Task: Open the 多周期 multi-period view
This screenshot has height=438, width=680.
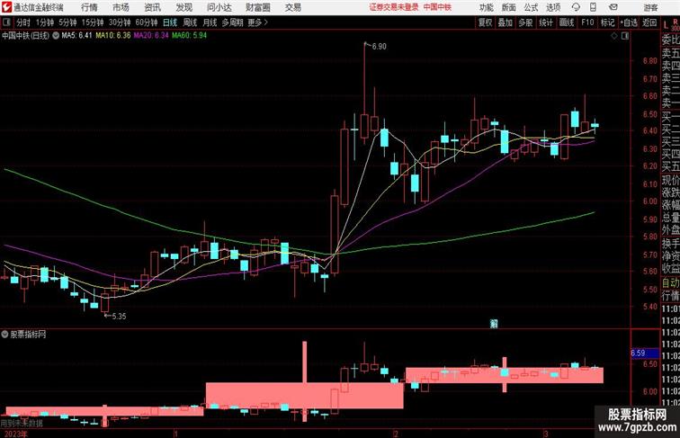Action: coord(232,22)
